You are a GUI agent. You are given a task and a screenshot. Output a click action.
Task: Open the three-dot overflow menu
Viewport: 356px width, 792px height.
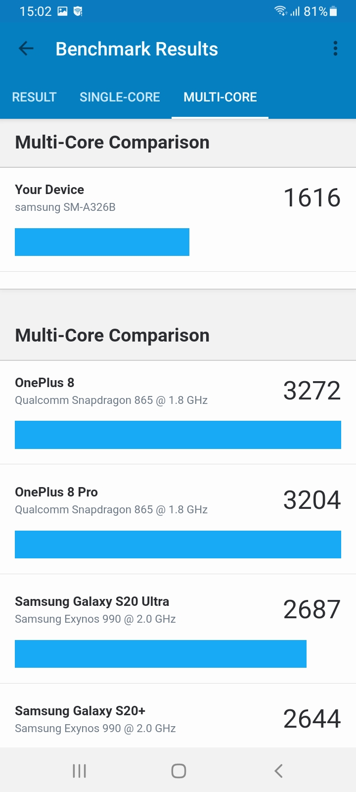[335, 49]
